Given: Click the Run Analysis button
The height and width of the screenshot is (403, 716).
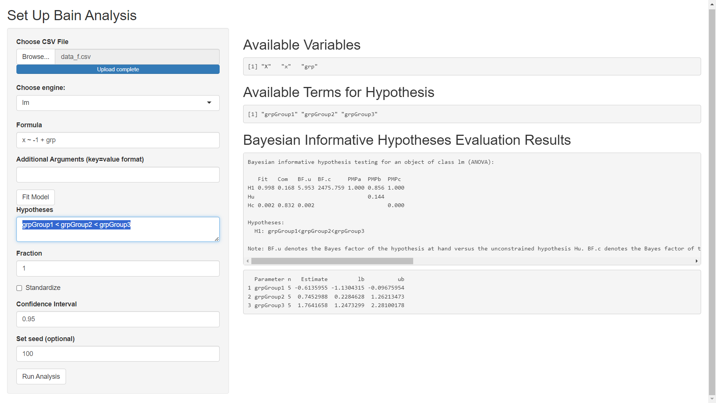Looking at the screenshot, I should (x=41, y=377).
